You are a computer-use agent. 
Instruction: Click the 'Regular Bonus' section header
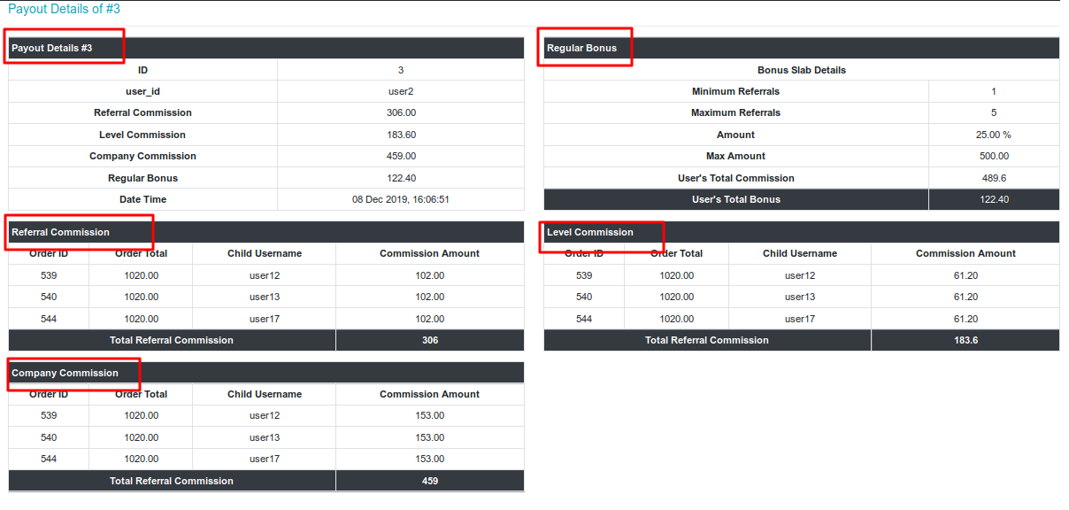click(581, 48)
